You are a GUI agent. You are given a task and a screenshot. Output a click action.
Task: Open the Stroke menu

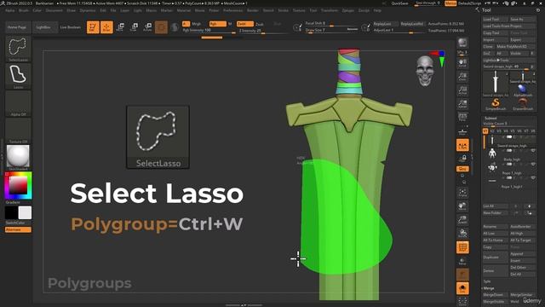(x=284, y=11)
